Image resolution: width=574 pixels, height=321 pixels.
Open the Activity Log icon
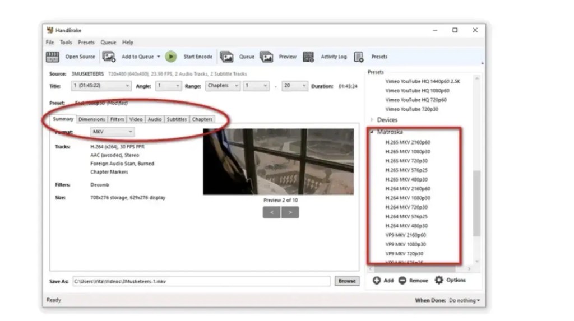tap(308, 57)
